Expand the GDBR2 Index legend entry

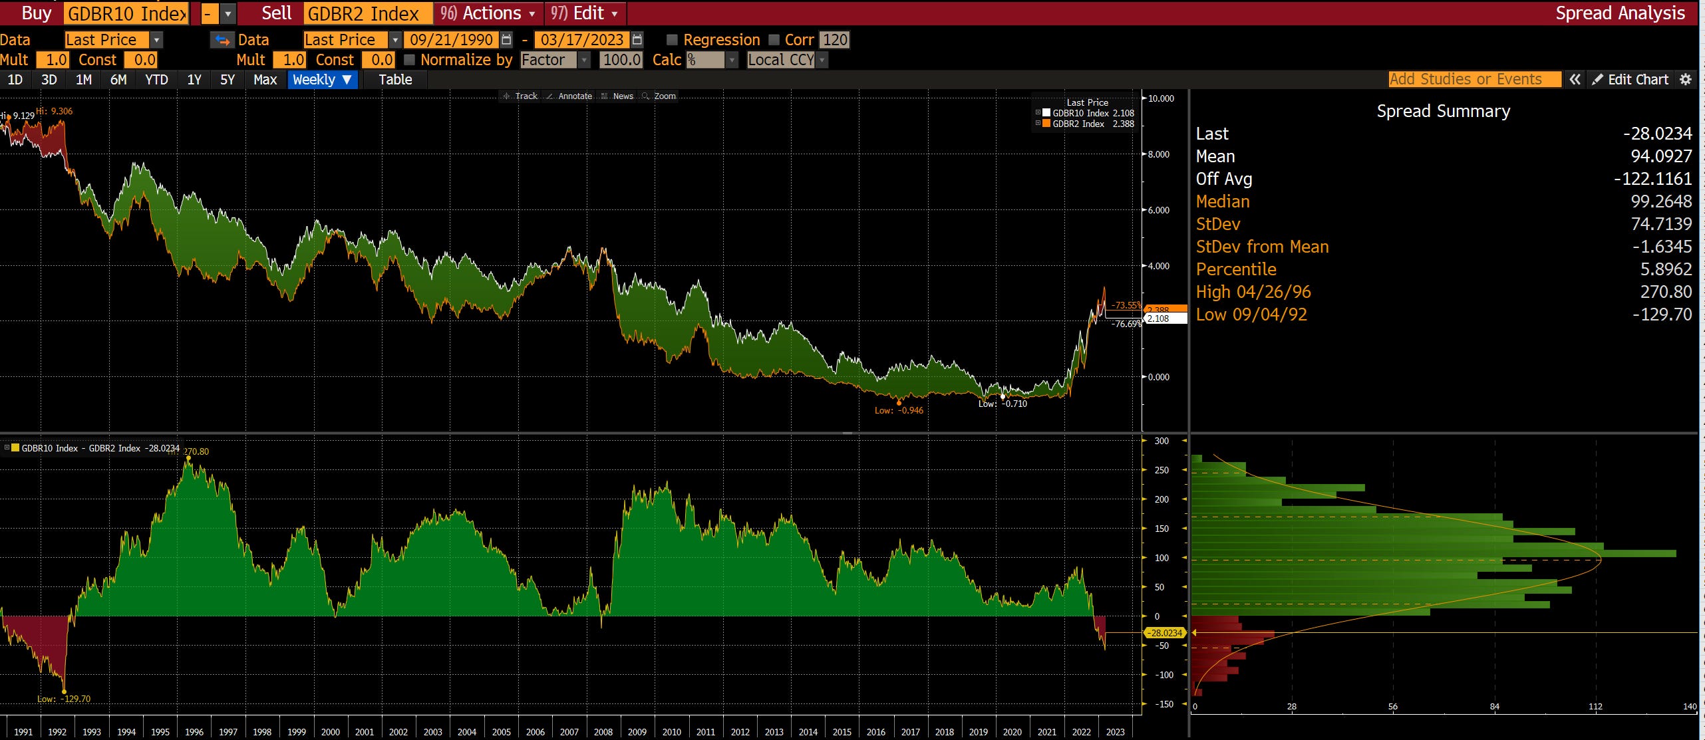pos(1038,124)
